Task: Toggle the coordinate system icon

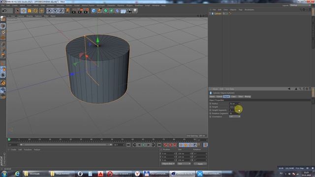Action: click(67, 11)
